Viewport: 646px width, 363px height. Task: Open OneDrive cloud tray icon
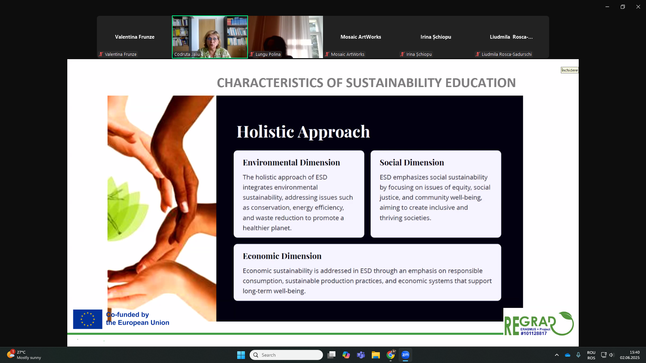coord(568,355)
